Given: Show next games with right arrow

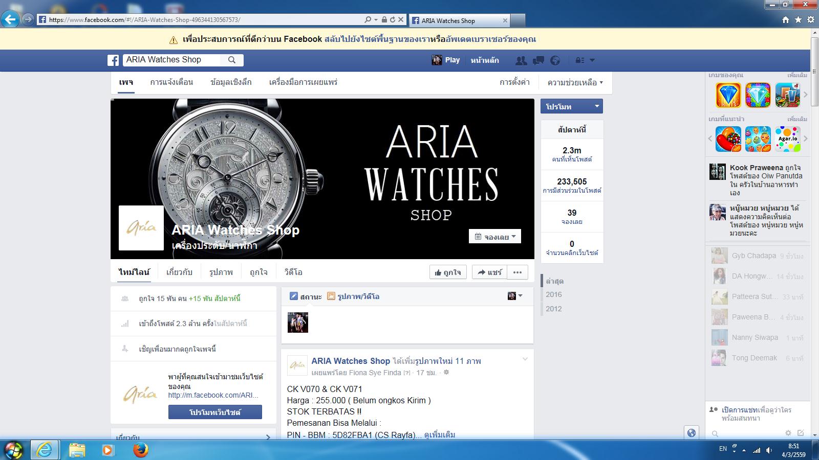Looking at the screenshot, I should (805, 95).
